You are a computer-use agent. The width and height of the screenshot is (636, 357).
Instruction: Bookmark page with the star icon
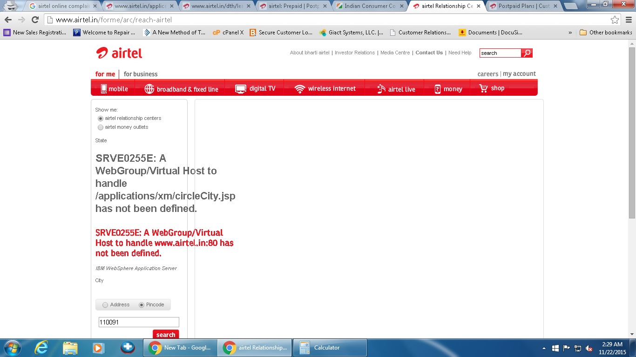(615, 20)
